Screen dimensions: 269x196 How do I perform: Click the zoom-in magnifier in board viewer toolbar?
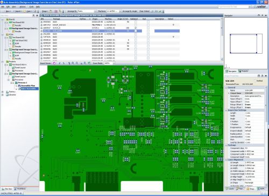pyautogui.click(x=73, y=63)
